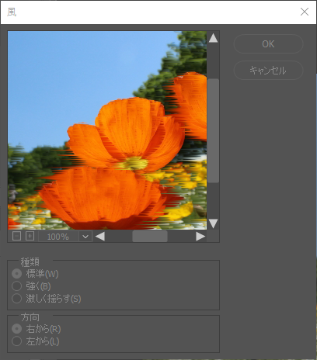
Task: Click the preview scroll down arrow
Action: 213,223
